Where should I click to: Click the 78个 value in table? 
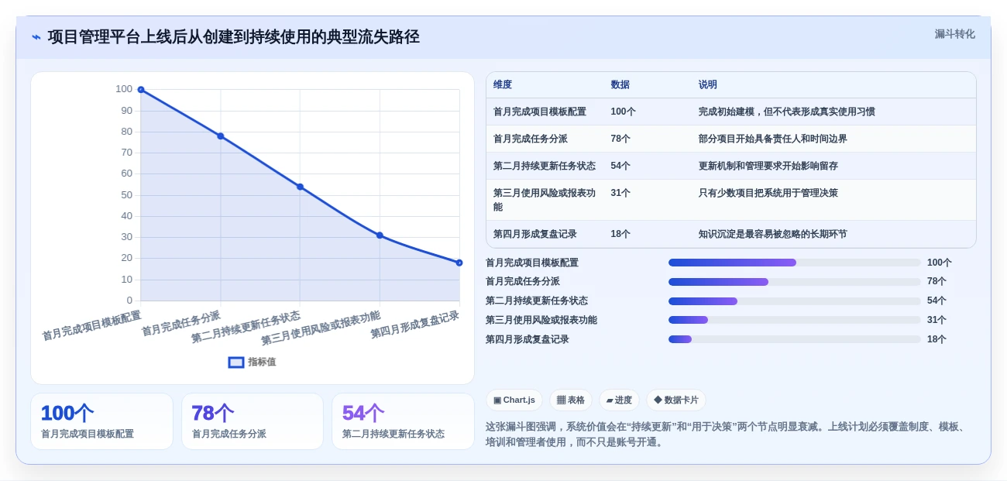620,139
